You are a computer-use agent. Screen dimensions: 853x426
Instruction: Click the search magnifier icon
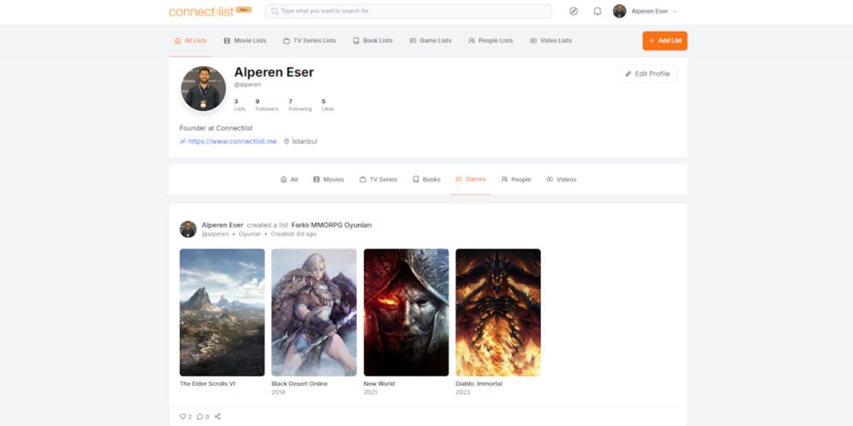pyautogui.click(x=275, y=11)
